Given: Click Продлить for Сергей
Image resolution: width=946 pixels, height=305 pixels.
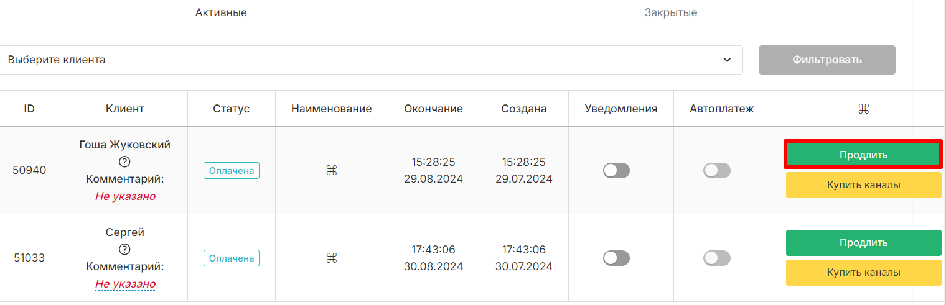Looking at the screenshot, I should pos(863,242).
